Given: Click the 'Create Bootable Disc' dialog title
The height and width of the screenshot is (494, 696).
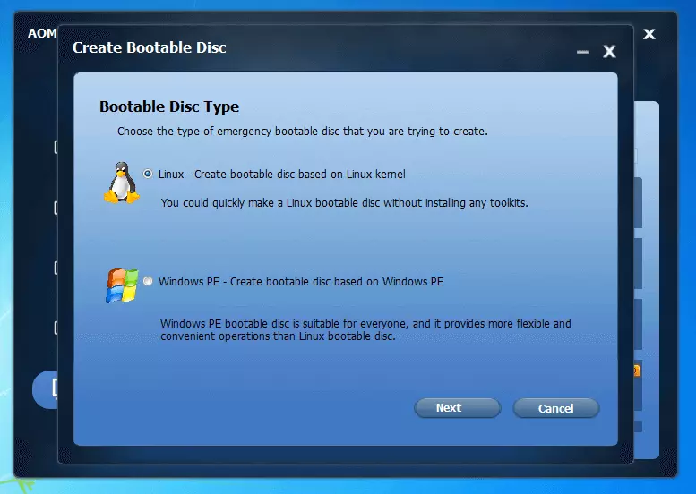Looking at the screenshot, I should tap(149, 47).
